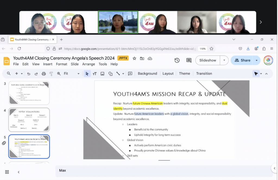Insert a shape from toolbar
Image resolution: width=278 pixels, height=180 pixels.
coord(110,74)
